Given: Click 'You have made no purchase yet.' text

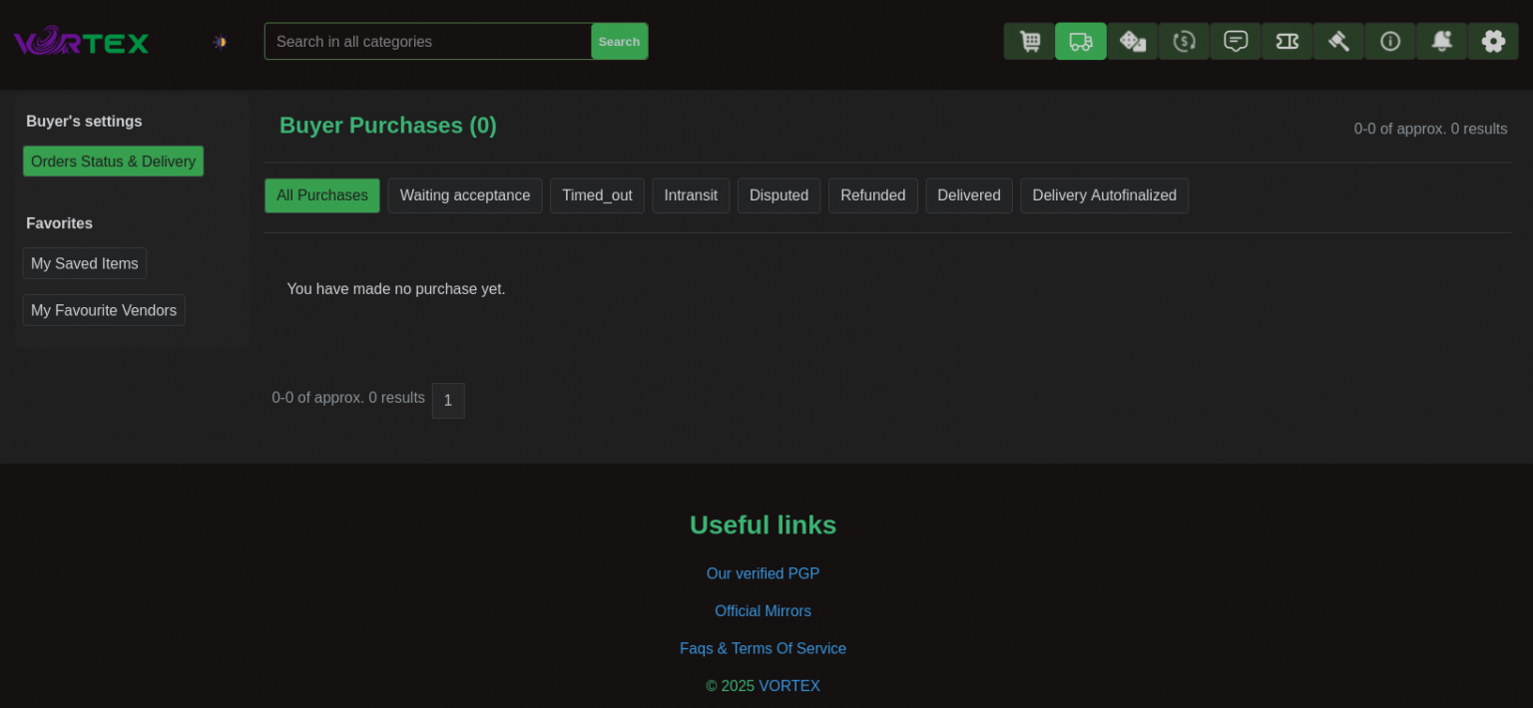Looking at the screenshot, I should pos(396,289).
